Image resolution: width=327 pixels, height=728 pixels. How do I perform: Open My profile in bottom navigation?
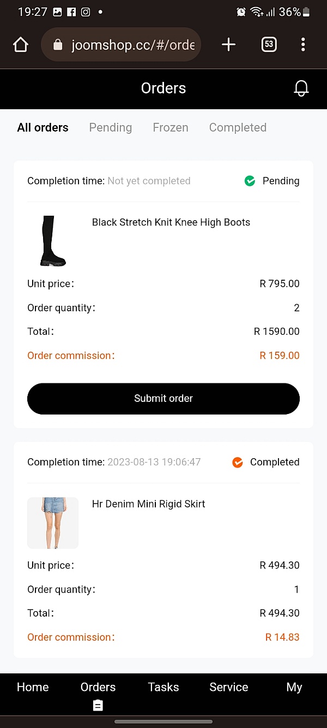[294, 687]
